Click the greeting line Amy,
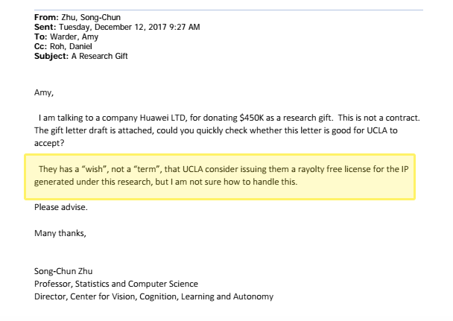 (44, 92)
